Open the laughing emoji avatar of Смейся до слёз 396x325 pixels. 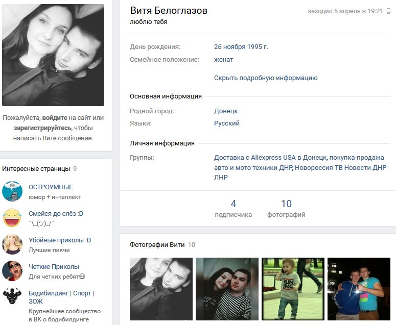(x=12, y=217)
